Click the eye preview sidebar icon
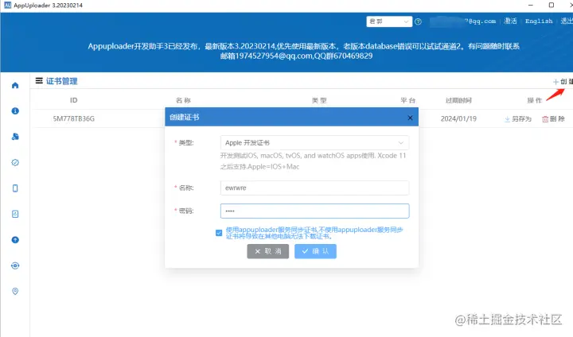 point(15,265)
